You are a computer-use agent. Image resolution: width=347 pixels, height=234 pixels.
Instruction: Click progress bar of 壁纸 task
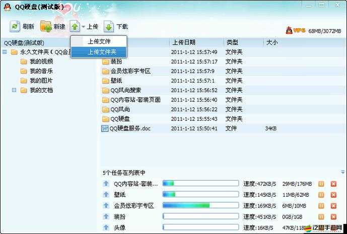(200, 194)
